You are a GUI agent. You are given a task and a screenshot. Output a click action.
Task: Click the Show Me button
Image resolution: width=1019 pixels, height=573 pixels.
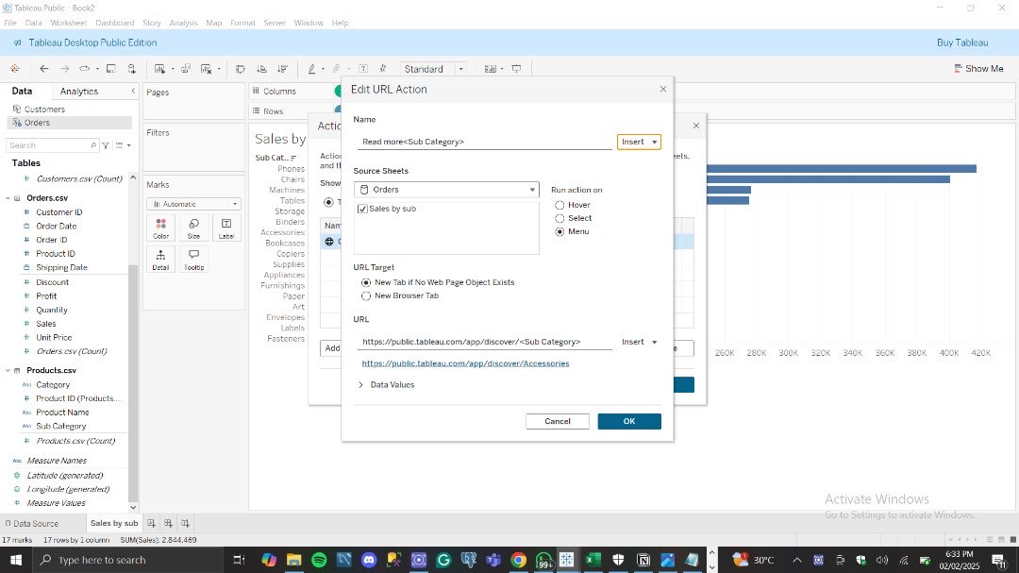[x=978, y=68]
